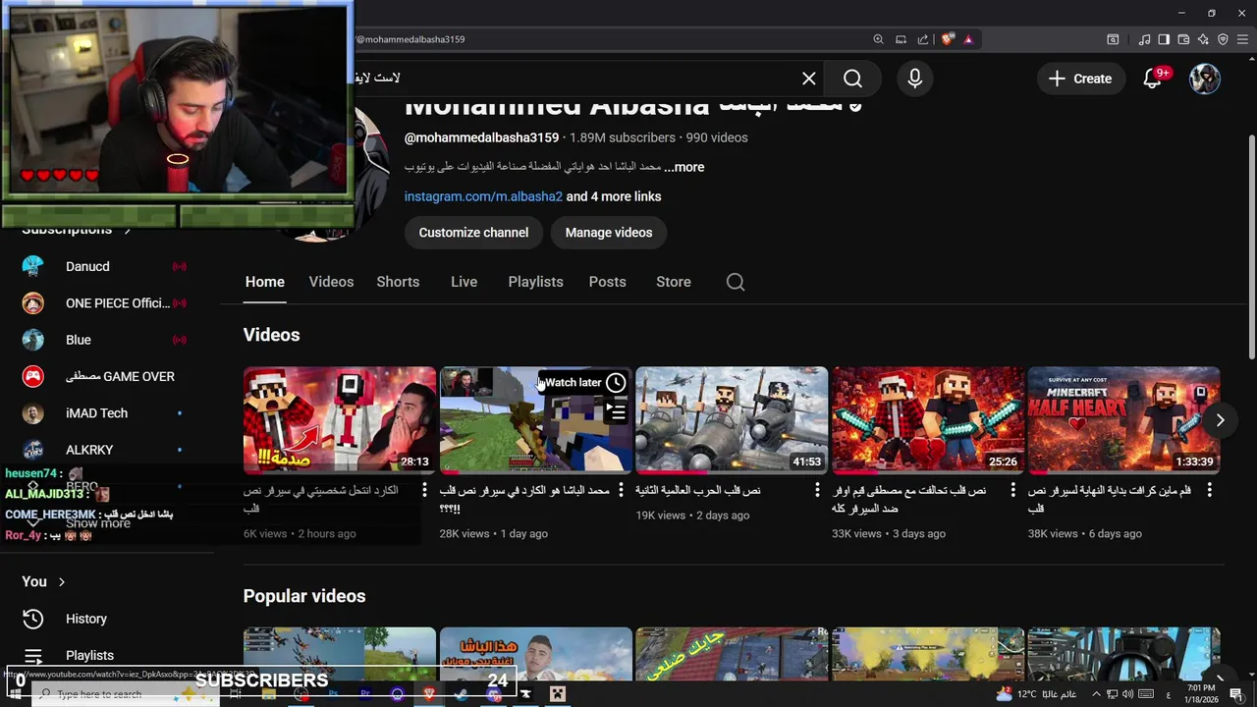Click the browser address bar URL

point(410,39)
